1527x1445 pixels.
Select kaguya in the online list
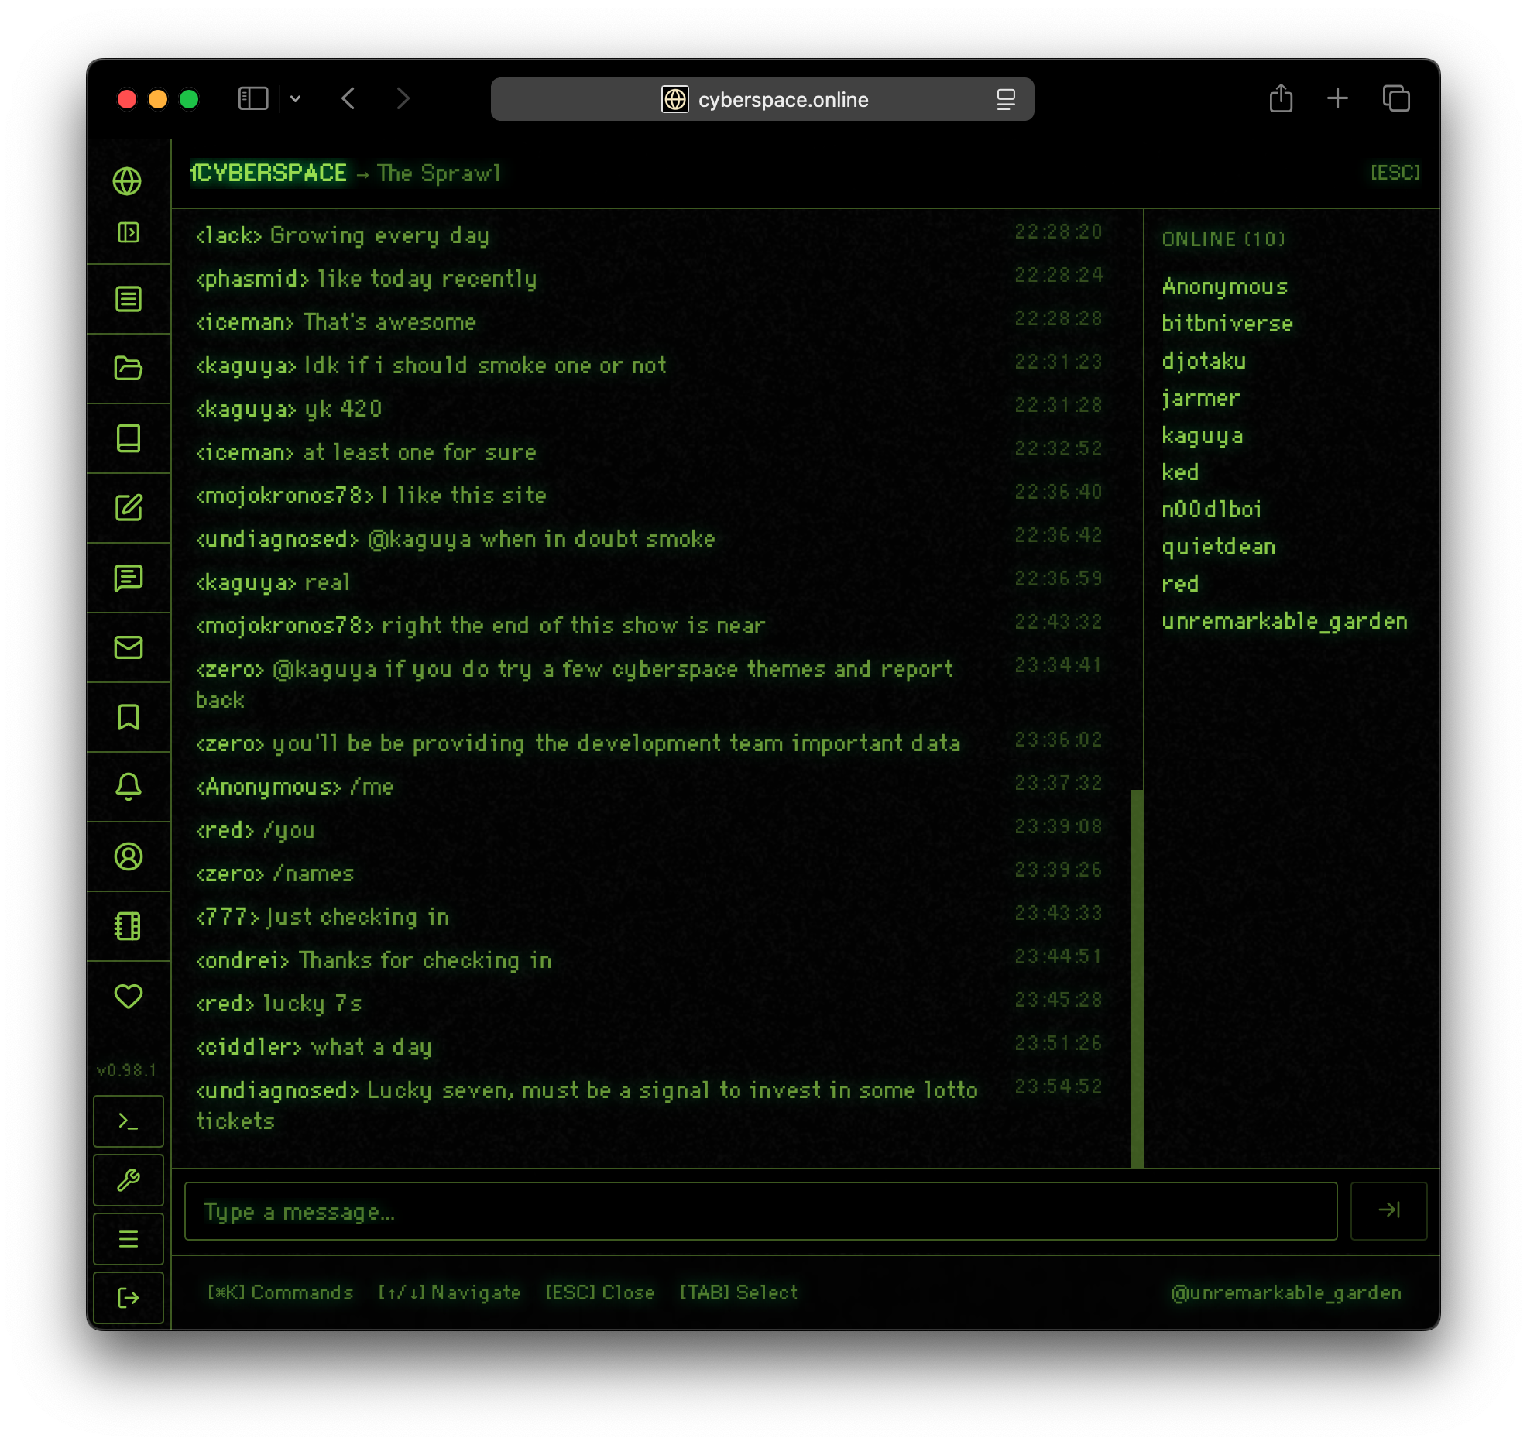click(x=1202, y=435)
